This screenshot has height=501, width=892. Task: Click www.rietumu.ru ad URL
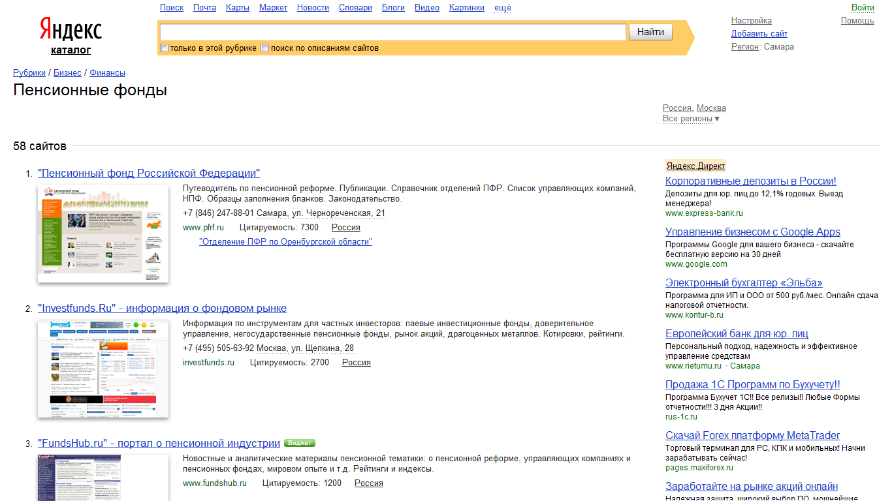(x=693, y=366)
